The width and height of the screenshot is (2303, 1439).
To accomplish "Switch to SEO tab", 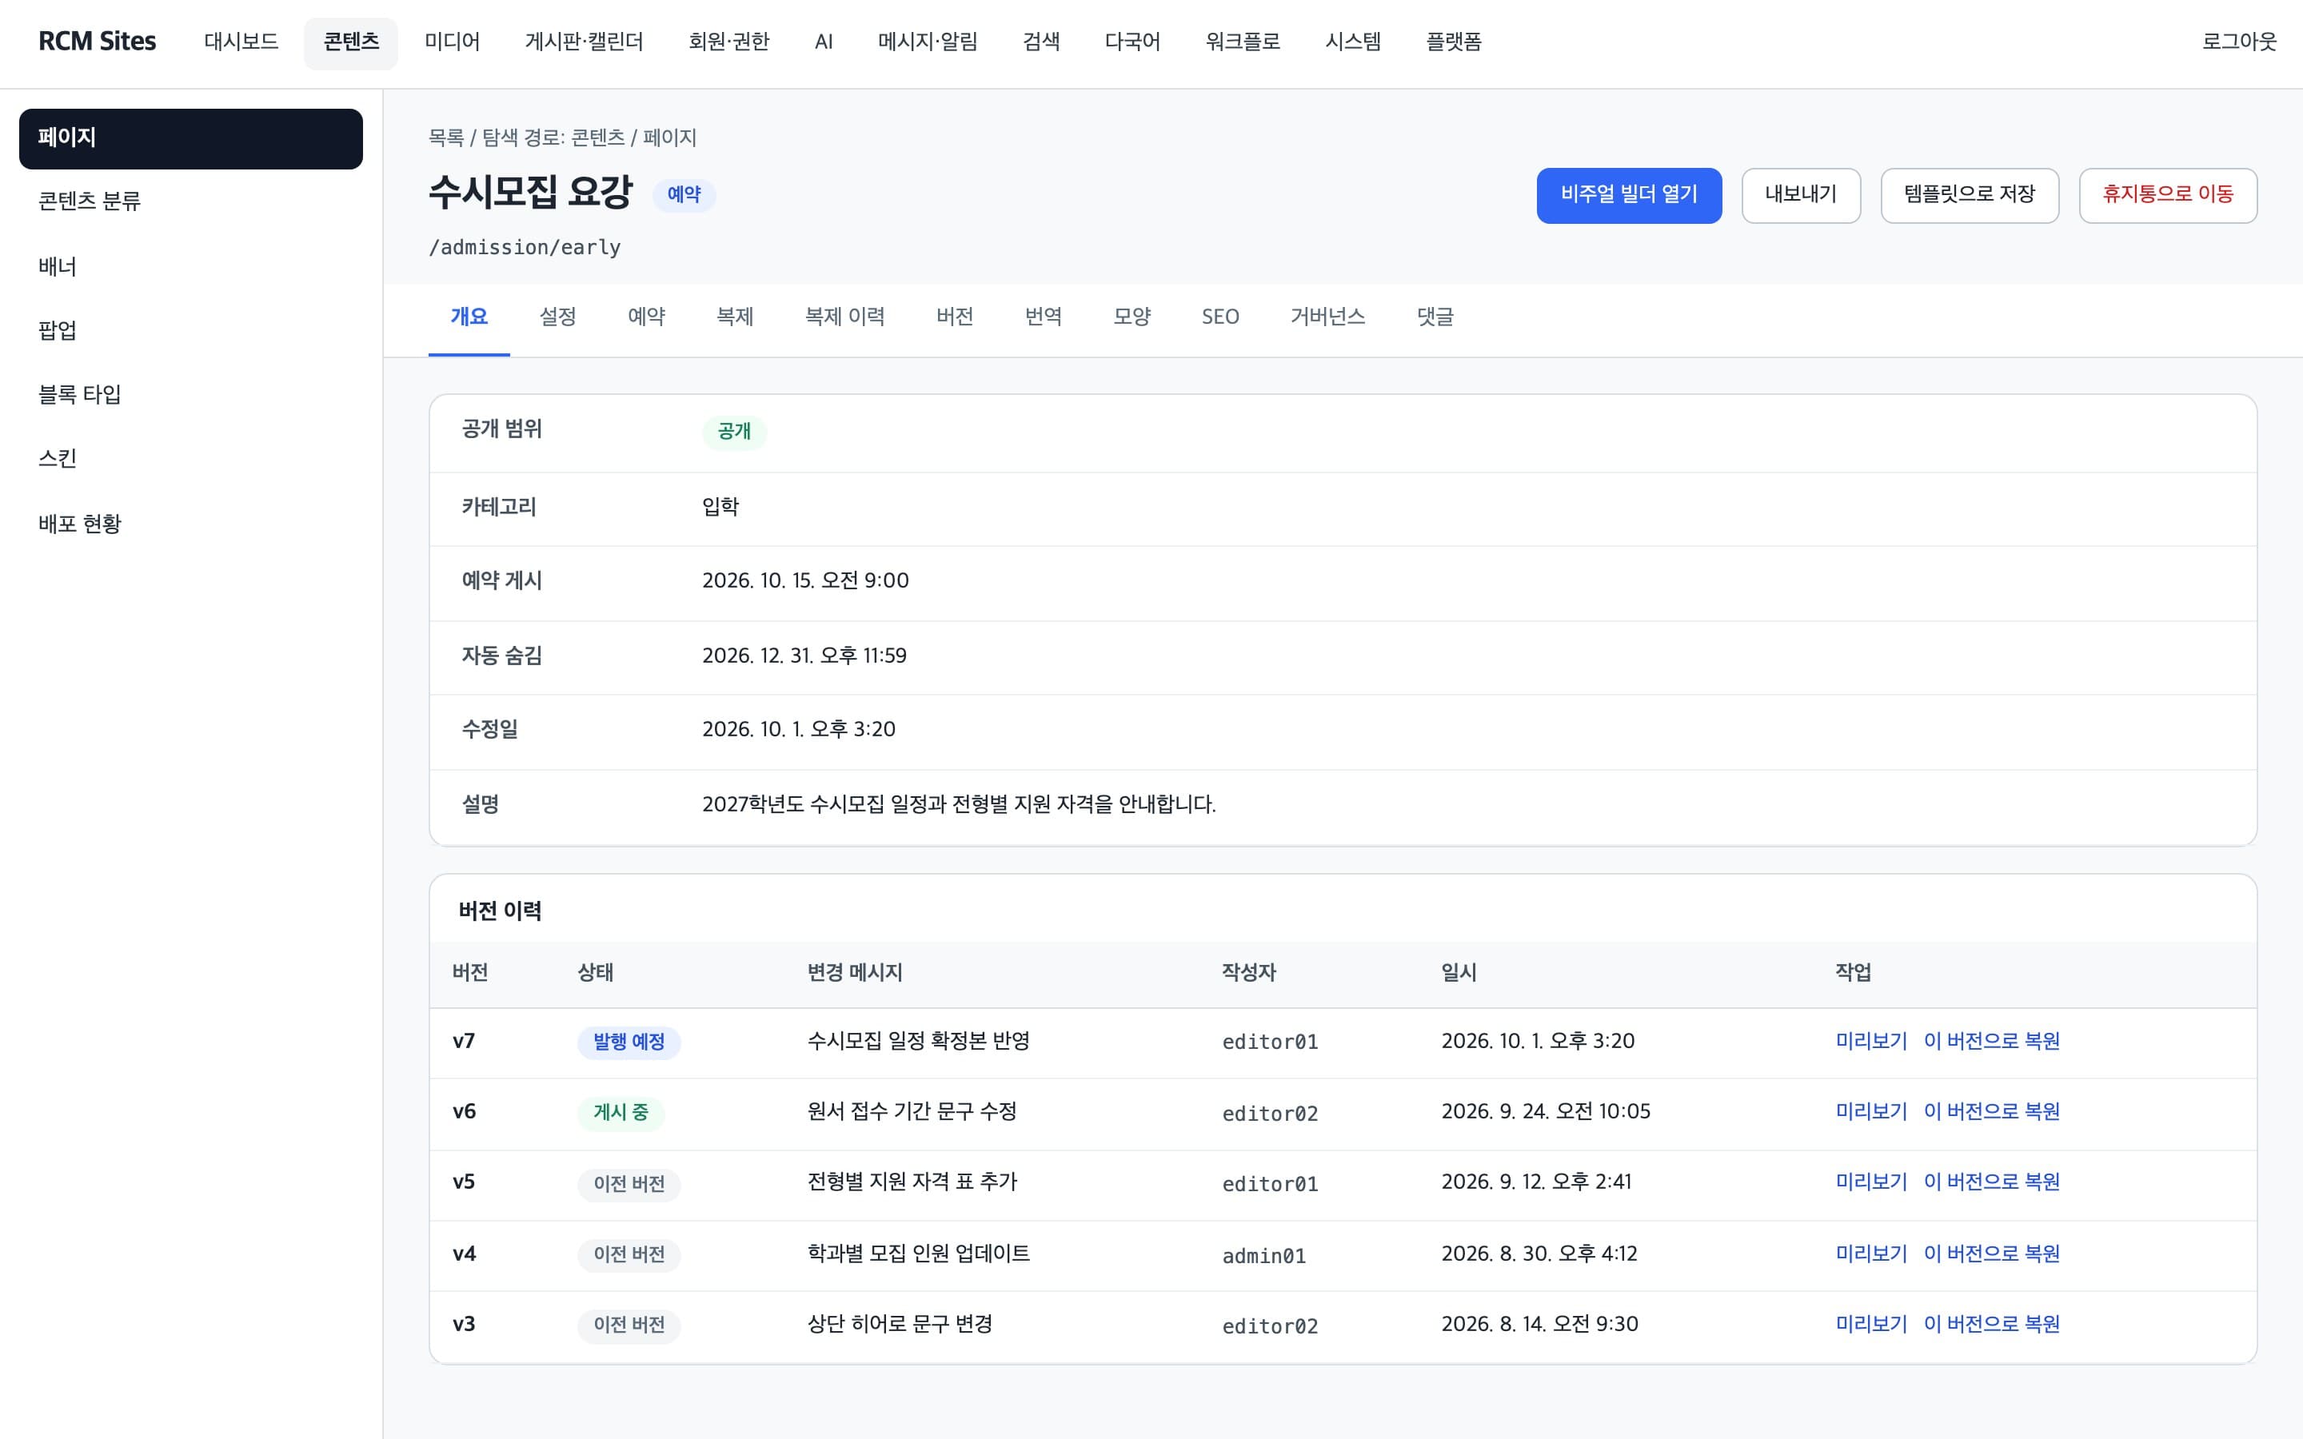I will pyautogui.click(x=1220, y=317).
